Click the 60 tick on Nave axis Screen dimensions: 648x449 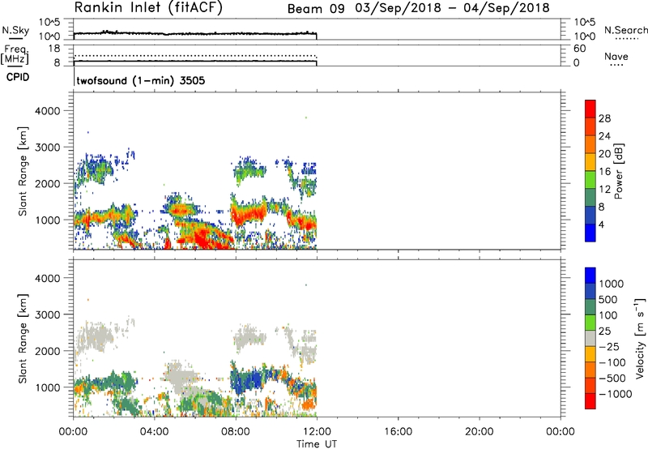pos(579,49)
